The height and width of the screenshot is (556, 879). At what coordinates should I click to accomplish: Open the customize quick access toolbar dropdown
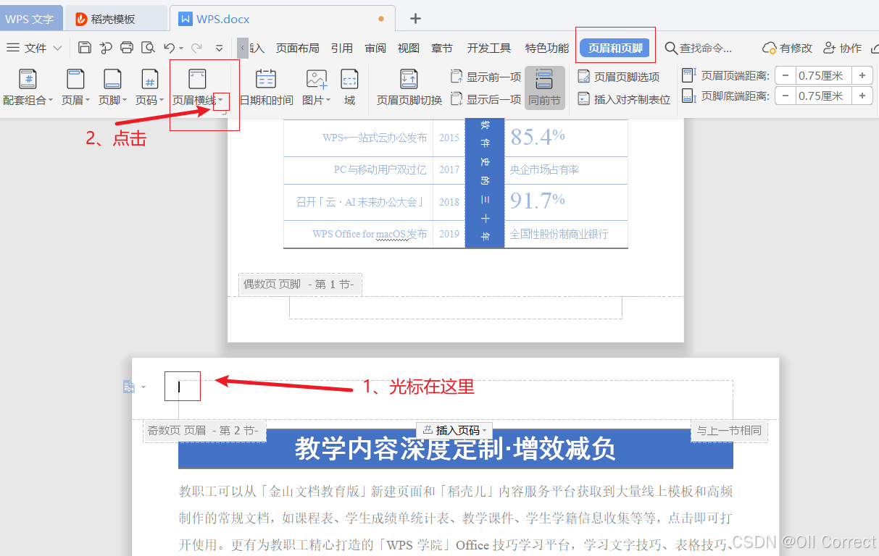(x=220, y=48)
